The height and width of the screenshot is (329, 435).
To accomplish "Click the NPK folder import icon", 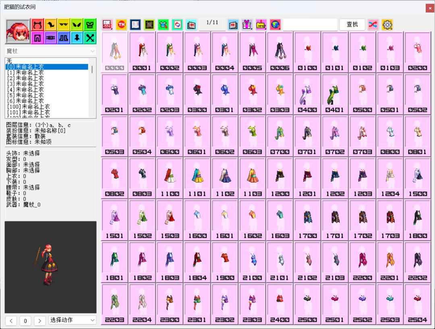I will click(261, 25).
